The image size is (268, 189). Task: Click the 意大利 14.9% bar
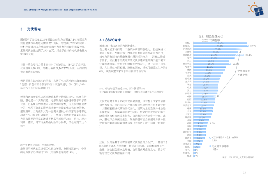tap(206, 82)
